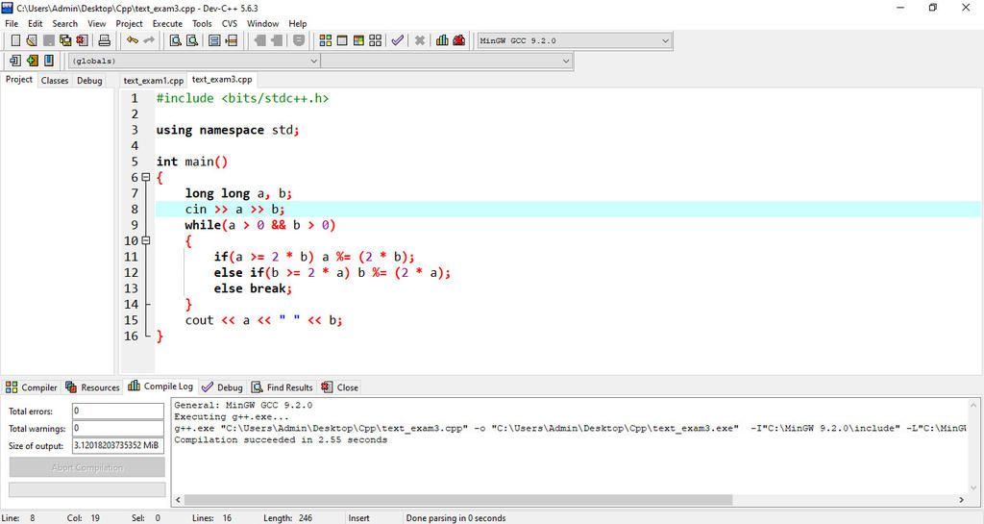Click the Stop execution X icon
Screen dimensions: 984x524
[420, 40]
